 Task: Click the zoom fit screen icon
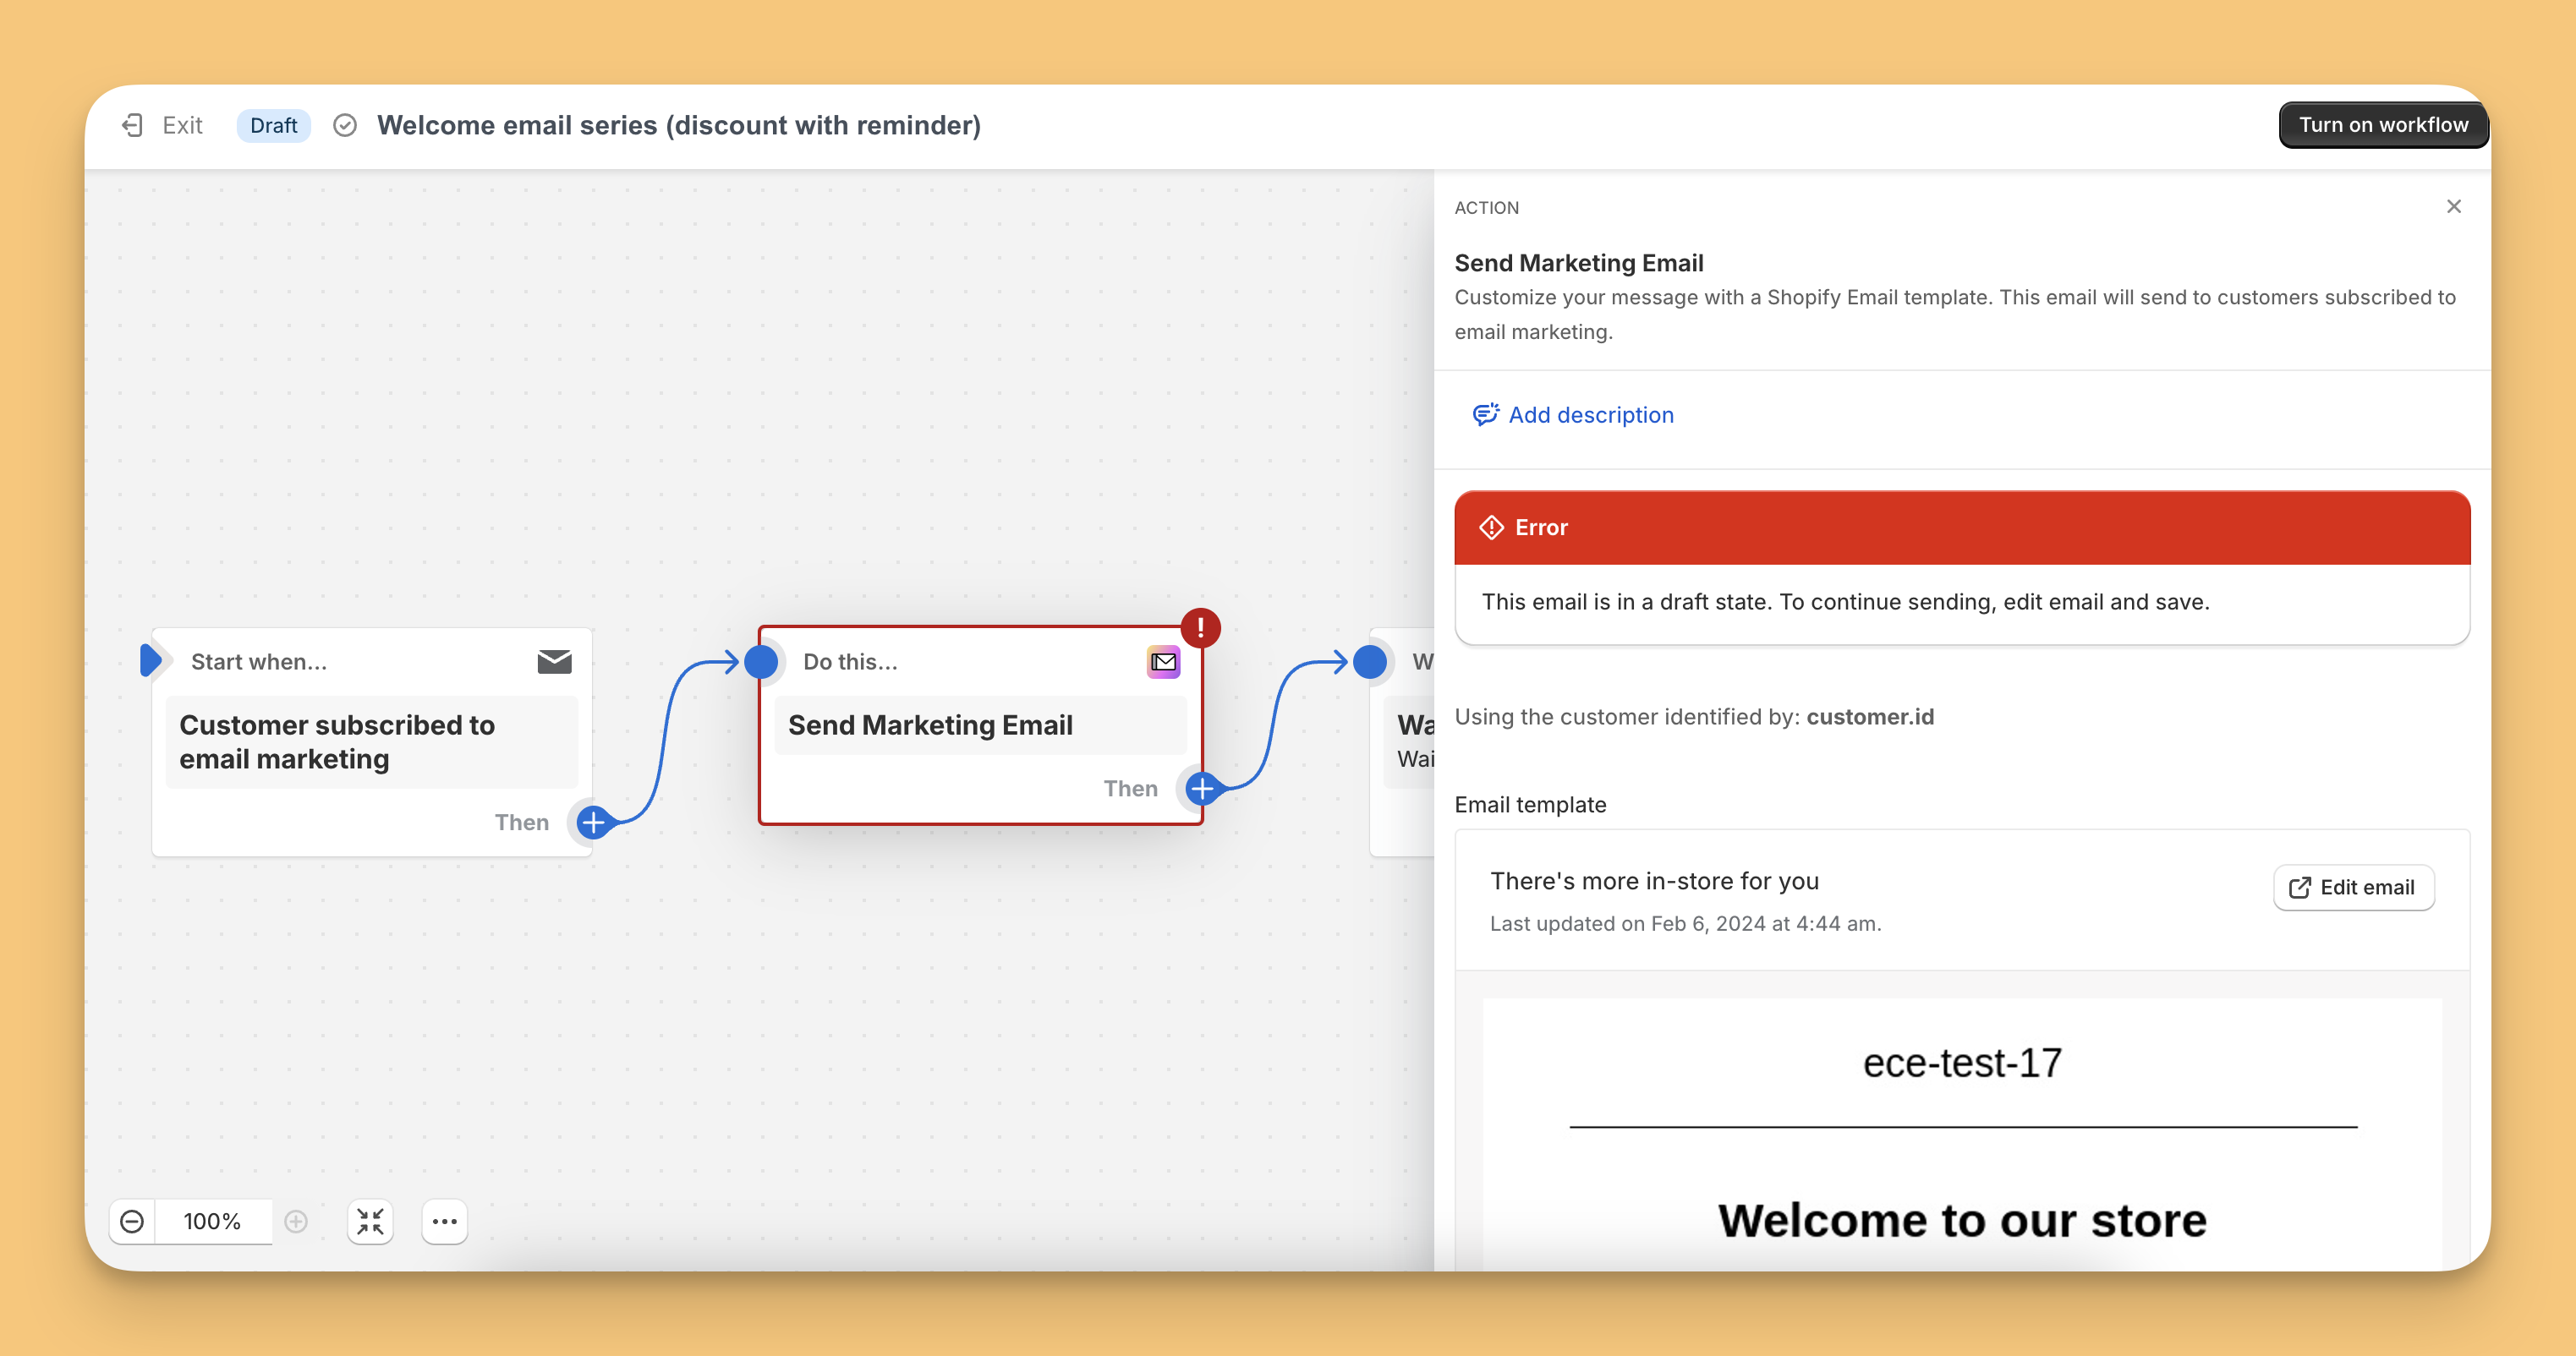[x=373, y=1222]
